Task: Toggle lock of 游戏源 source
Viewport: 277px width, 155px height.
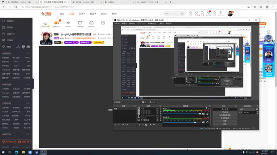Action: 160,118
